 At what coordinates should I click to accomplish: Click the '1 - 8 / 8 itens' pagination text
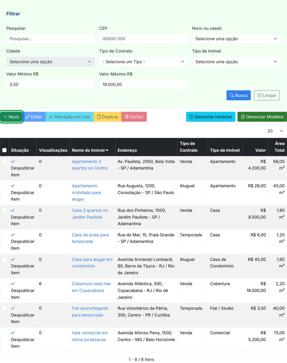tap(141, 359)
